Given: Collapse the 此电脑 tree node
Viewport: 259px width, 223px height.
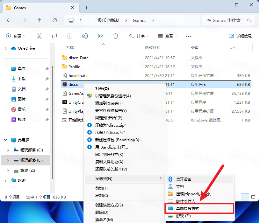Looking at the screenshot, I should [6, 140].
